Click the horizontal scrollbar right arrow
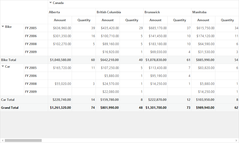 pyautogui.click(x=236, y=140)
